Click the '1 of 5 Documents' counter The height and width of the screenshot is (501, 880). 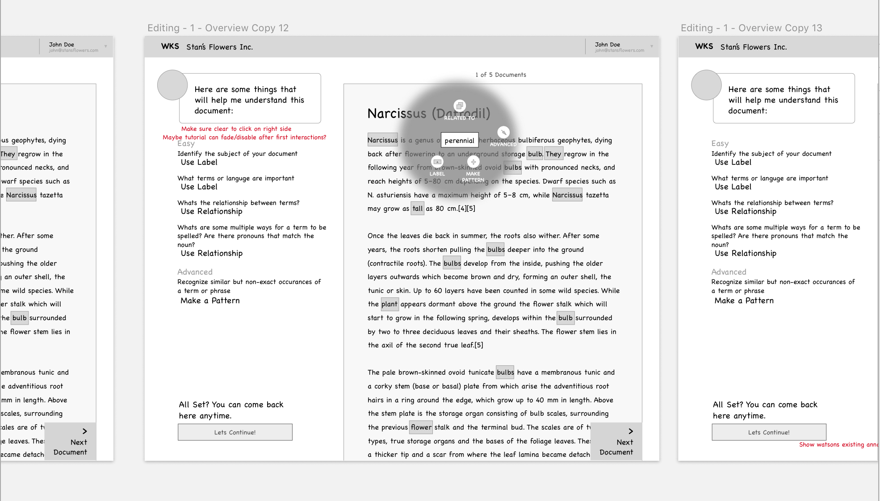click(x=501, y=75)
